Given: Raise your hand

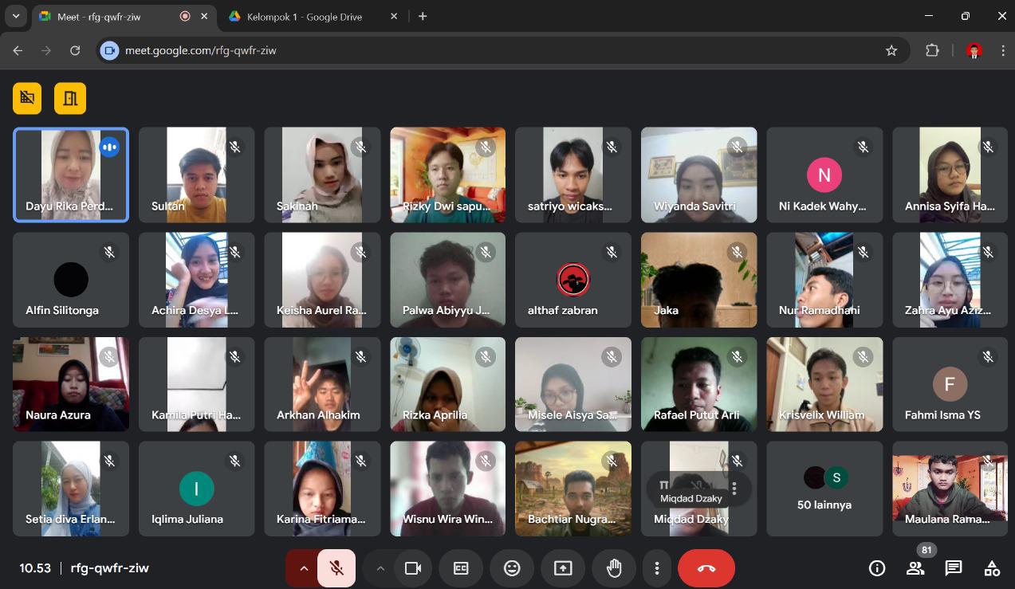Looking at the screenshot, I should click(x=614, y=568).
